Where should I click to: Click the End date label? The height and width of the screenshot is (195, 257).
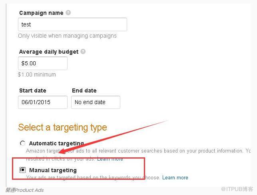pos(84,90)
